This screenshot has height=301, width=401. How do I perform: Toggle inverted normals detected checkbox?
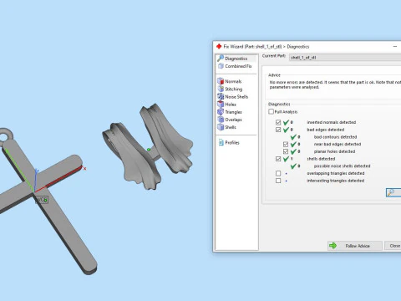(x=278, y=122)
